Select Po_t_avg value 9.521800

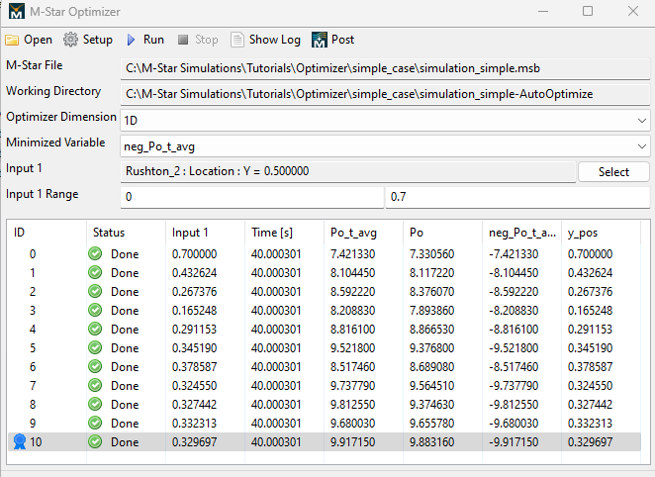tap(352, 348)
